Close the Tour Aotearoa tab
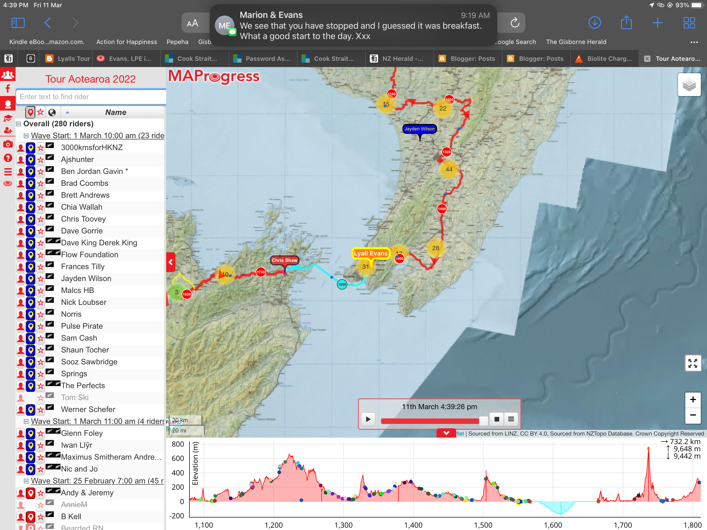The width and height of the screenshot is (707, 530). pos(647,58)
